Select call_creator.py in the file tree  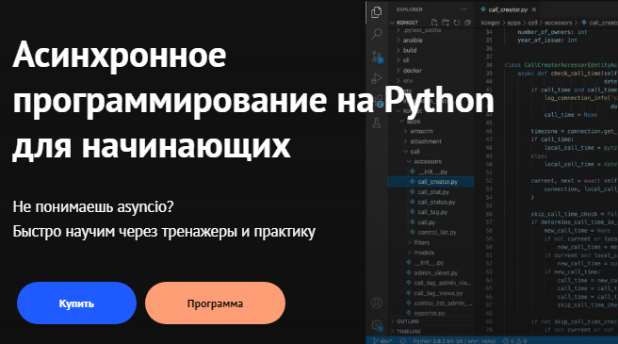(431, 182)
